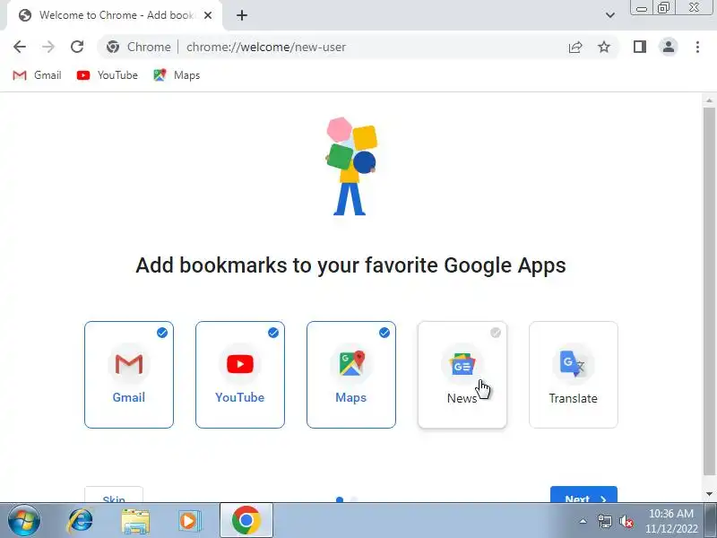Open Windows Explorer from taskbar
Image resolution: width=717 pixels, height=538 pixels.
(135, 521)
